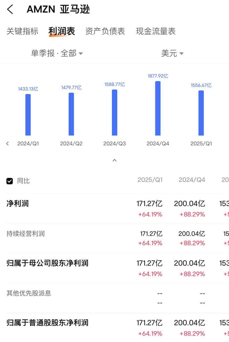Select the 2025/Q1 bar in chart
Screen dimensions: 229x342
click(201, 113)
